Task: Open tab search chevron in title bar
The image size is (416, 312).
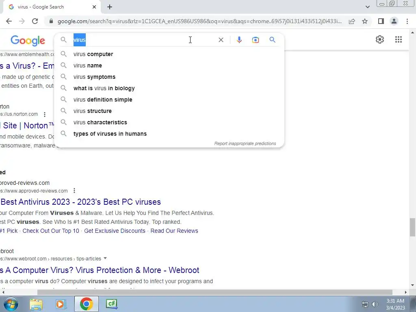Action: 367,7
